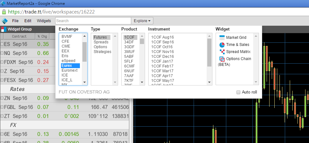The height and width of the screenshot is (143, 309).
Task: Open the Edit menu
Action: pos(28,21)
